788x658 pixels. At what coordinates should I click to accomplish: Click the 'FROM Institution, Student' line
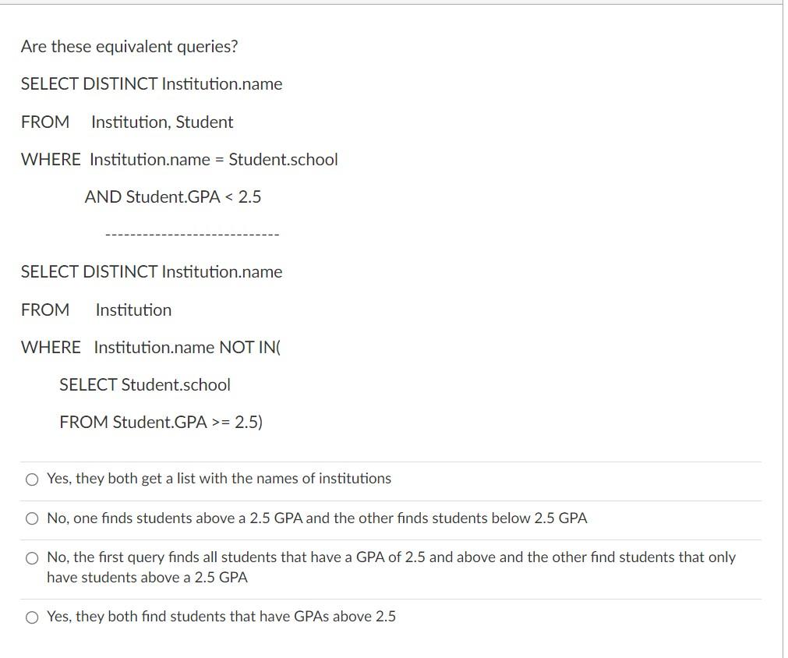[127, 122]
